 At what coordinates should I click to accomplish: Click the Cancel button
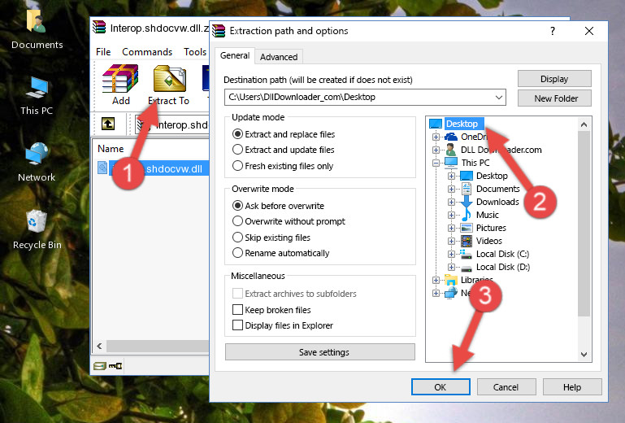pos(506,387)
